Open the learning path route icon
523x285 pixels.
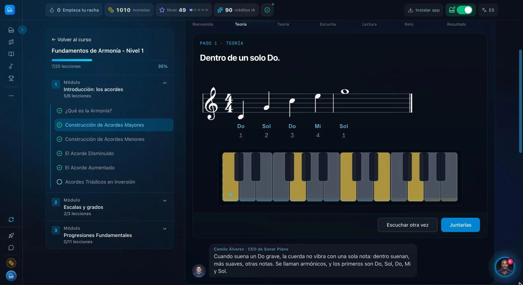coord(11,42)
